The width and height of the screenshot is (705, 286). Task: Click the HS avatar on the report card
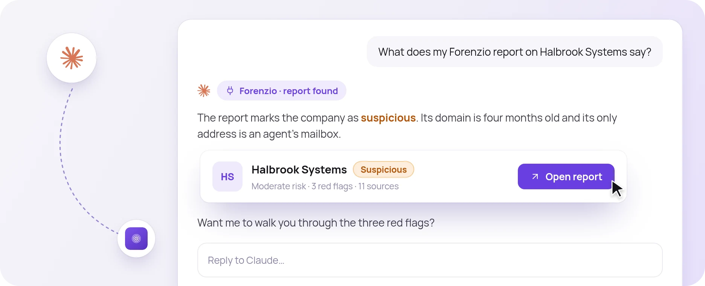227,176
